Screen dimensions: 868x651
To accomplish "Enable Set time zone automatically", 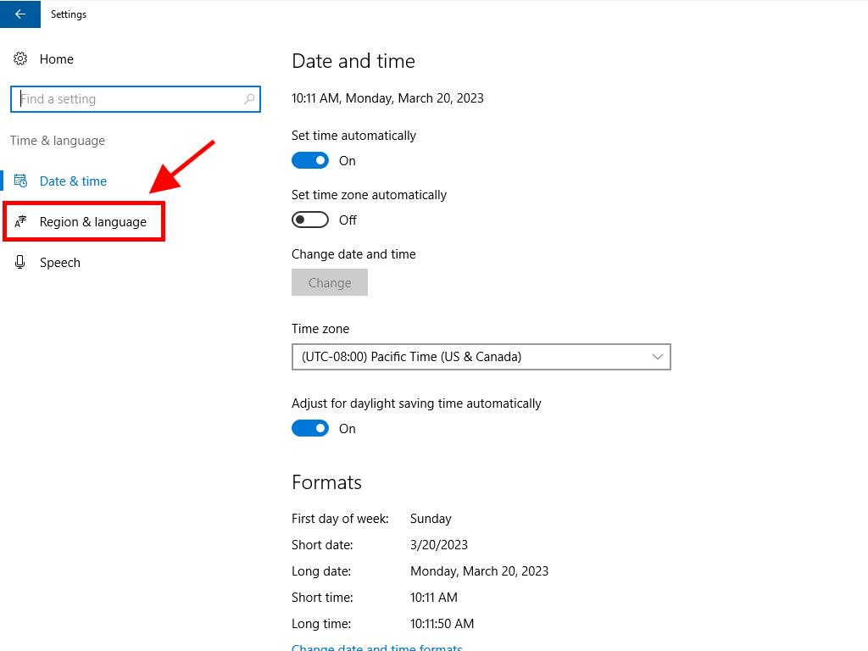I will (310, 220).
